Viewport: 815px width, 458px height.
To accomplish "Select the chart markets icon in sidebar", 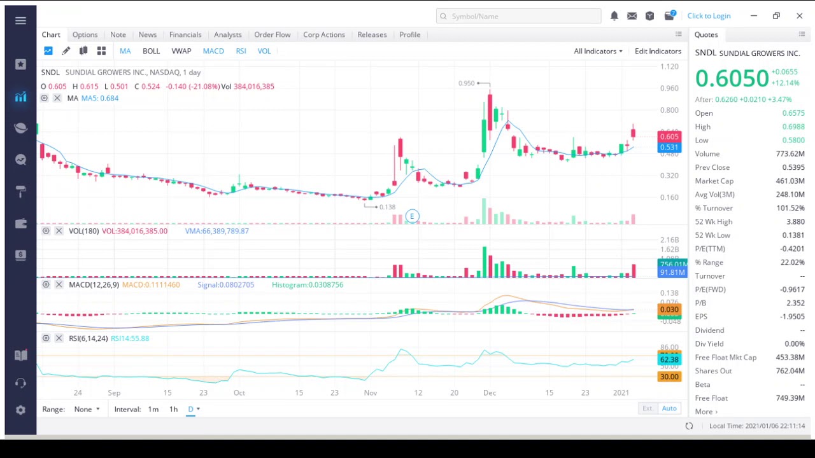I will 20,96.
